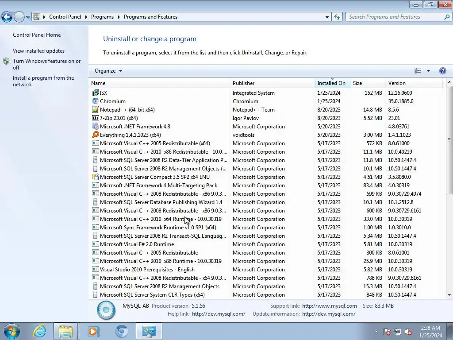This screenshot has height=340, width=453.
Task: Click the Everything 1.4.1.1023 magnifier icon
Action: (96, 135)
